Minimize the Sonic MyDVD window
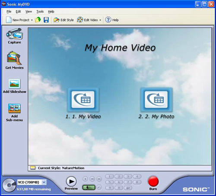The height and width of the screenshot is (196, 216). coord(198,4)
